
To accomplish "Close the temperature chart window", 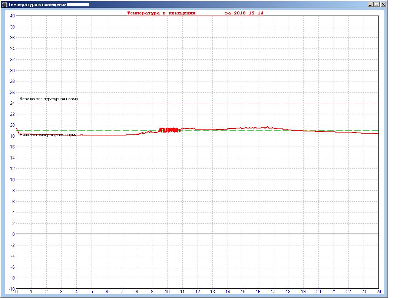I will click(383, 4).
